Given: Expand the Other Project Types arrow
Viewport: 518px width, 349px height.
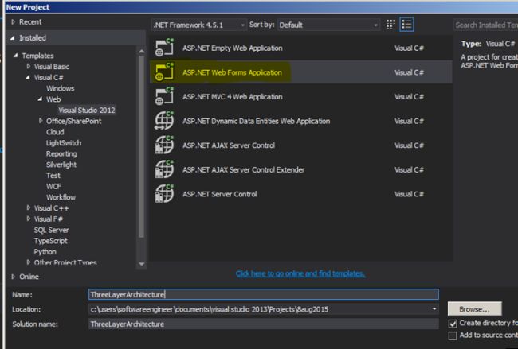Looking at the screenshot, I should 29,262.
